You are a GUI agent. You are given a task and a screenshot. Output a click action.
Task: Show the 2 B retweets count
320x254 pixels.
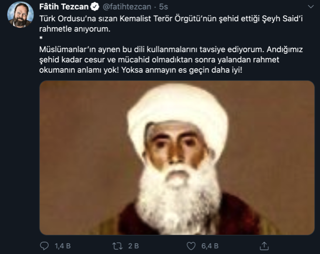coord(134,246)
